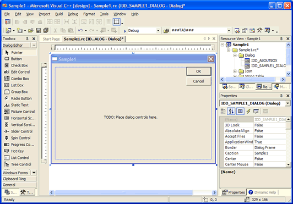Expand the Icon folder in Resource View
Image resolution: width=293 pixels, height=204 pixels.
point(235,71)
